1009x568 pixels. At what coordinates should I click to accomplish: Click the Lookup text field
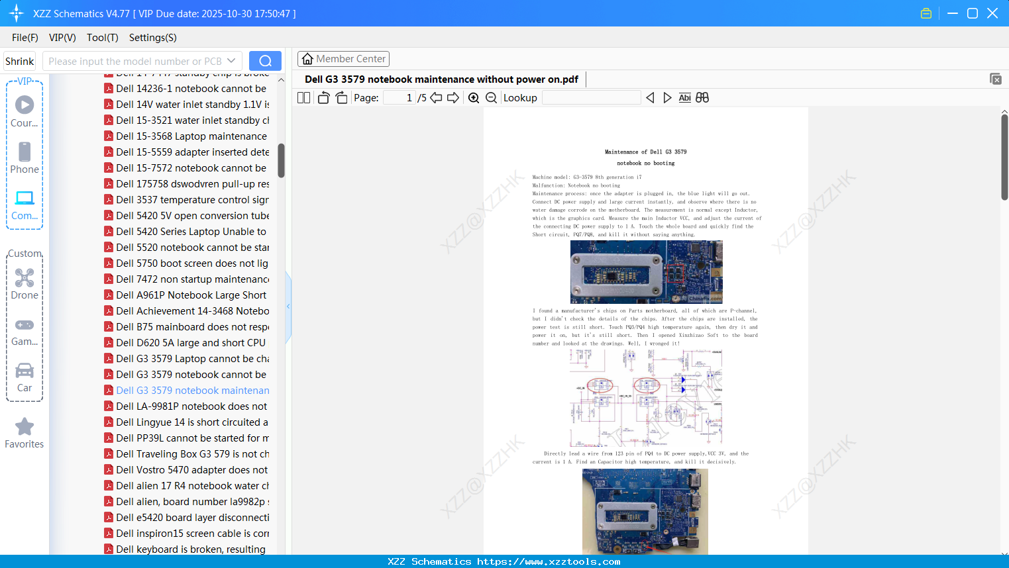pyautogui.click(x=591, y=98)
